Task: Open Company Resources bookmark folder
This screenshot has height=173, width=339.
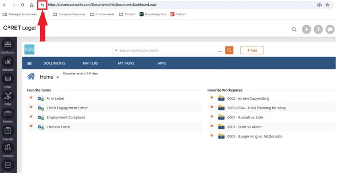Action: pos(69,14)
